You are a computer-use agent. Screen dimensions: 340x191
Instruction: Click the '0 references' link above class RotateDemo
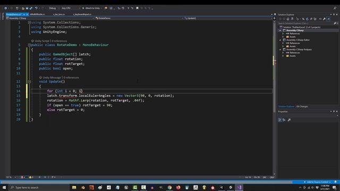pos(59,41)
